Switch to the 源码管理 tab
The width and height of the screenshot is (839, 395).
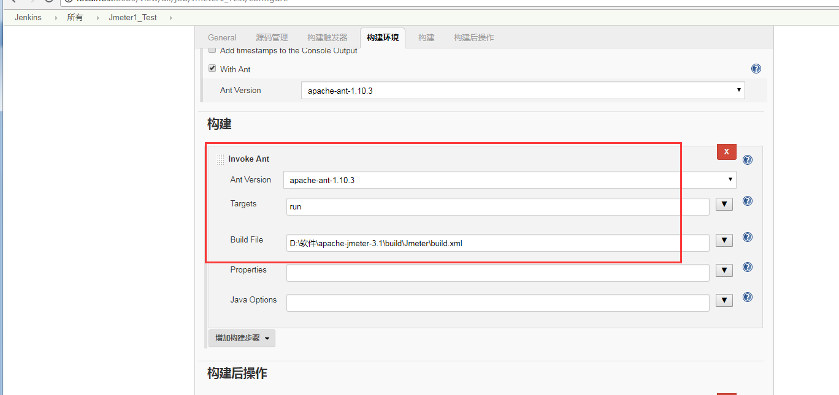pos(272,37)
